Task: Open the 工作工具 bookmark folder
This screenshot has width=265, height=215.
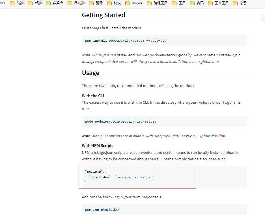Action: tap(218, 3)
